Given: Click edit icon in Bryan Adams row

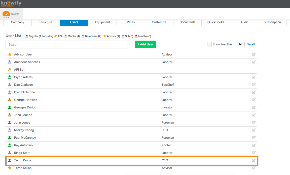Looking at the screenshot, I should pyautogui.click(x=254, y=77).
